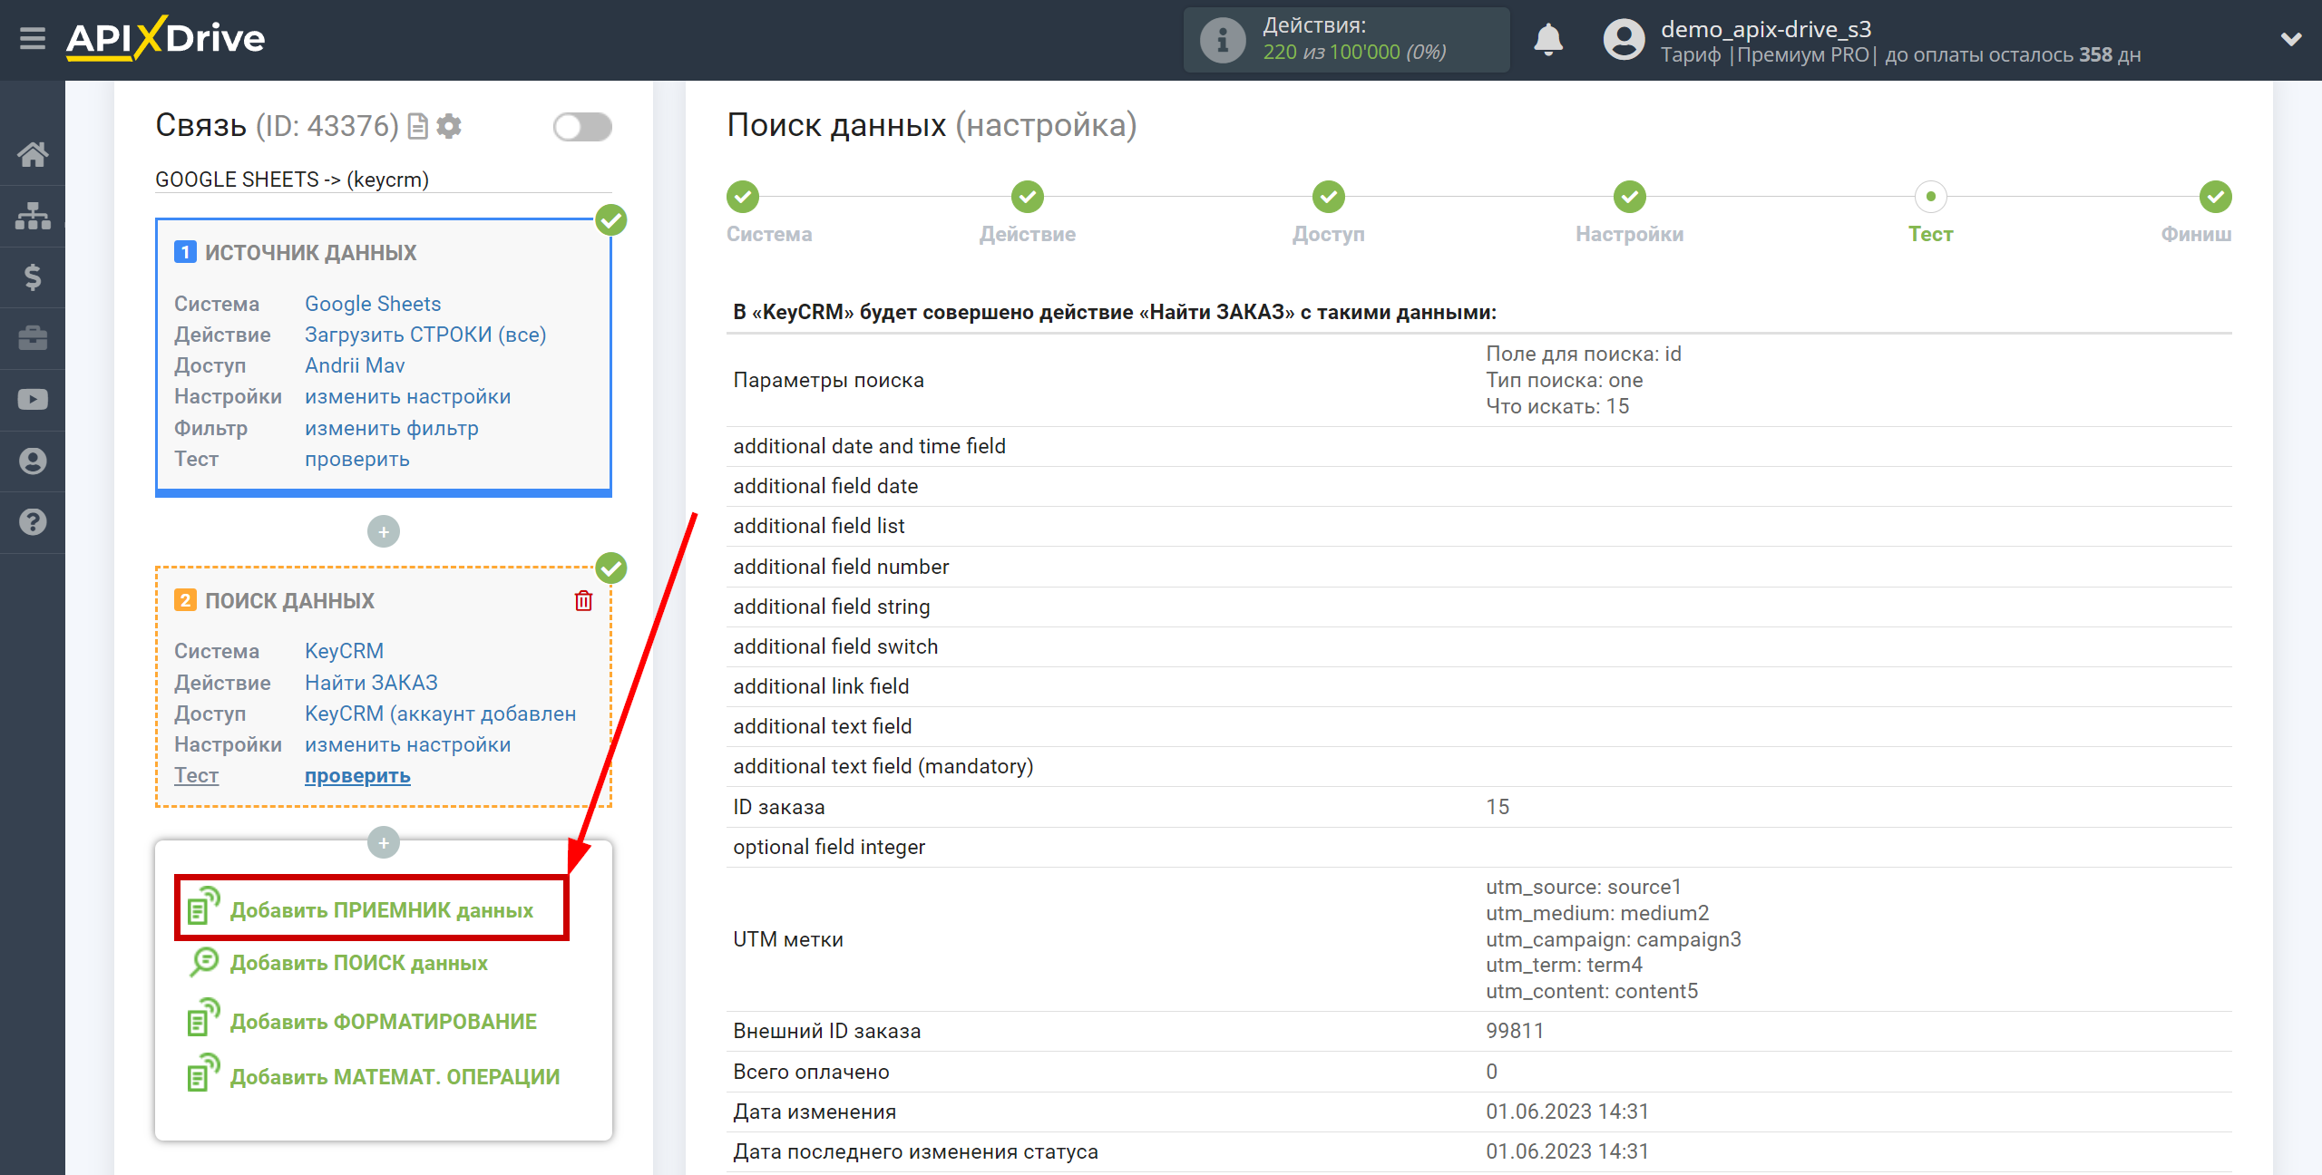
Task: Go to Тест step
Action: (1930, 197)
